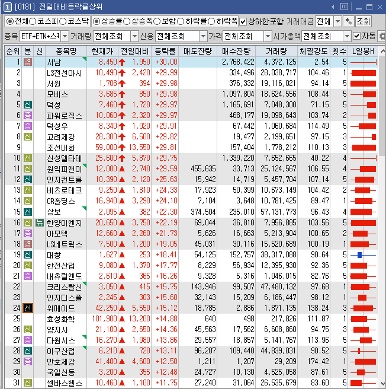Click the 증 badge in the 덕성우 row
The image size is (386, 389).
(27, 126)
